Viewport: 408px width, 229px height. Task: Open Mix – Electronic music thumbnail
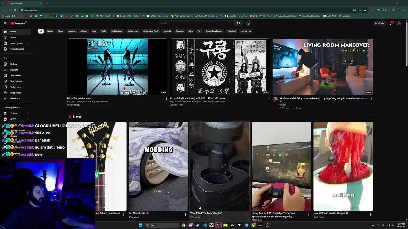(x=117, y=67)
